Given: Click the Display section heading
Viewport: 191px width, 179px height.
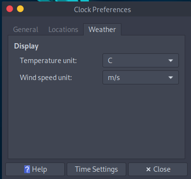Looking at the screenshot, I should tap(26, 46).
